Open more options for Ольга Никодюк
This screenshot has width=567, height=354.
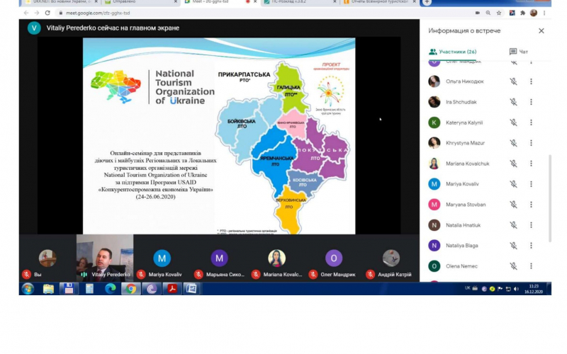531,81
